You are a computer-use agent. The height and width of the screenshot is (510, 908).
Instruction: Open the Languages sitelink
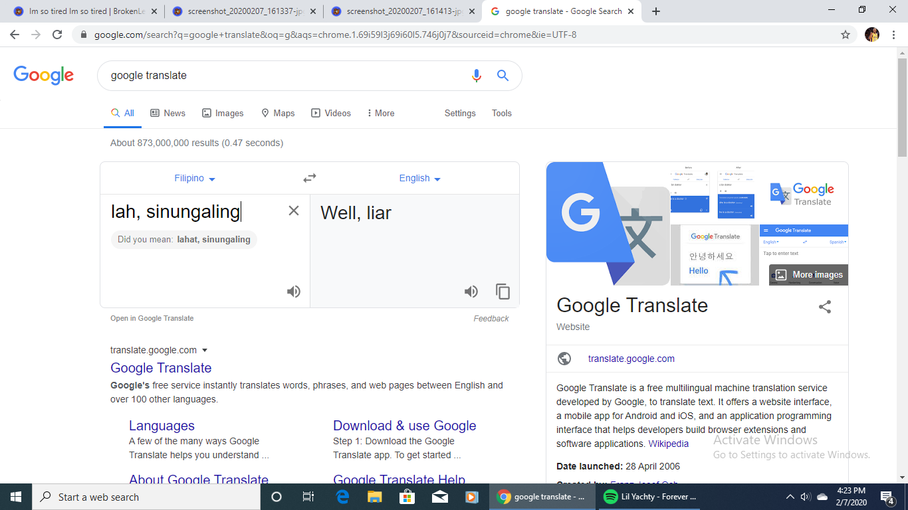tap(162, 426)
